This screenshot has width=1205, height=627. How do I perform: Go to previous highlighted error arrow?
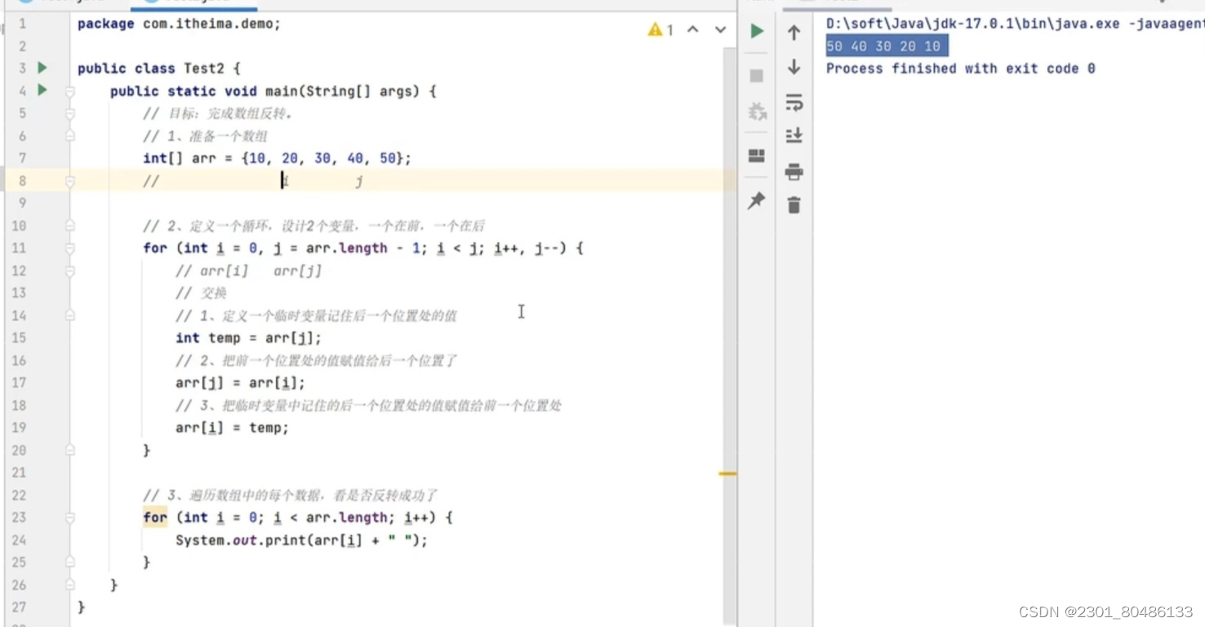click(x=693, y=29)
